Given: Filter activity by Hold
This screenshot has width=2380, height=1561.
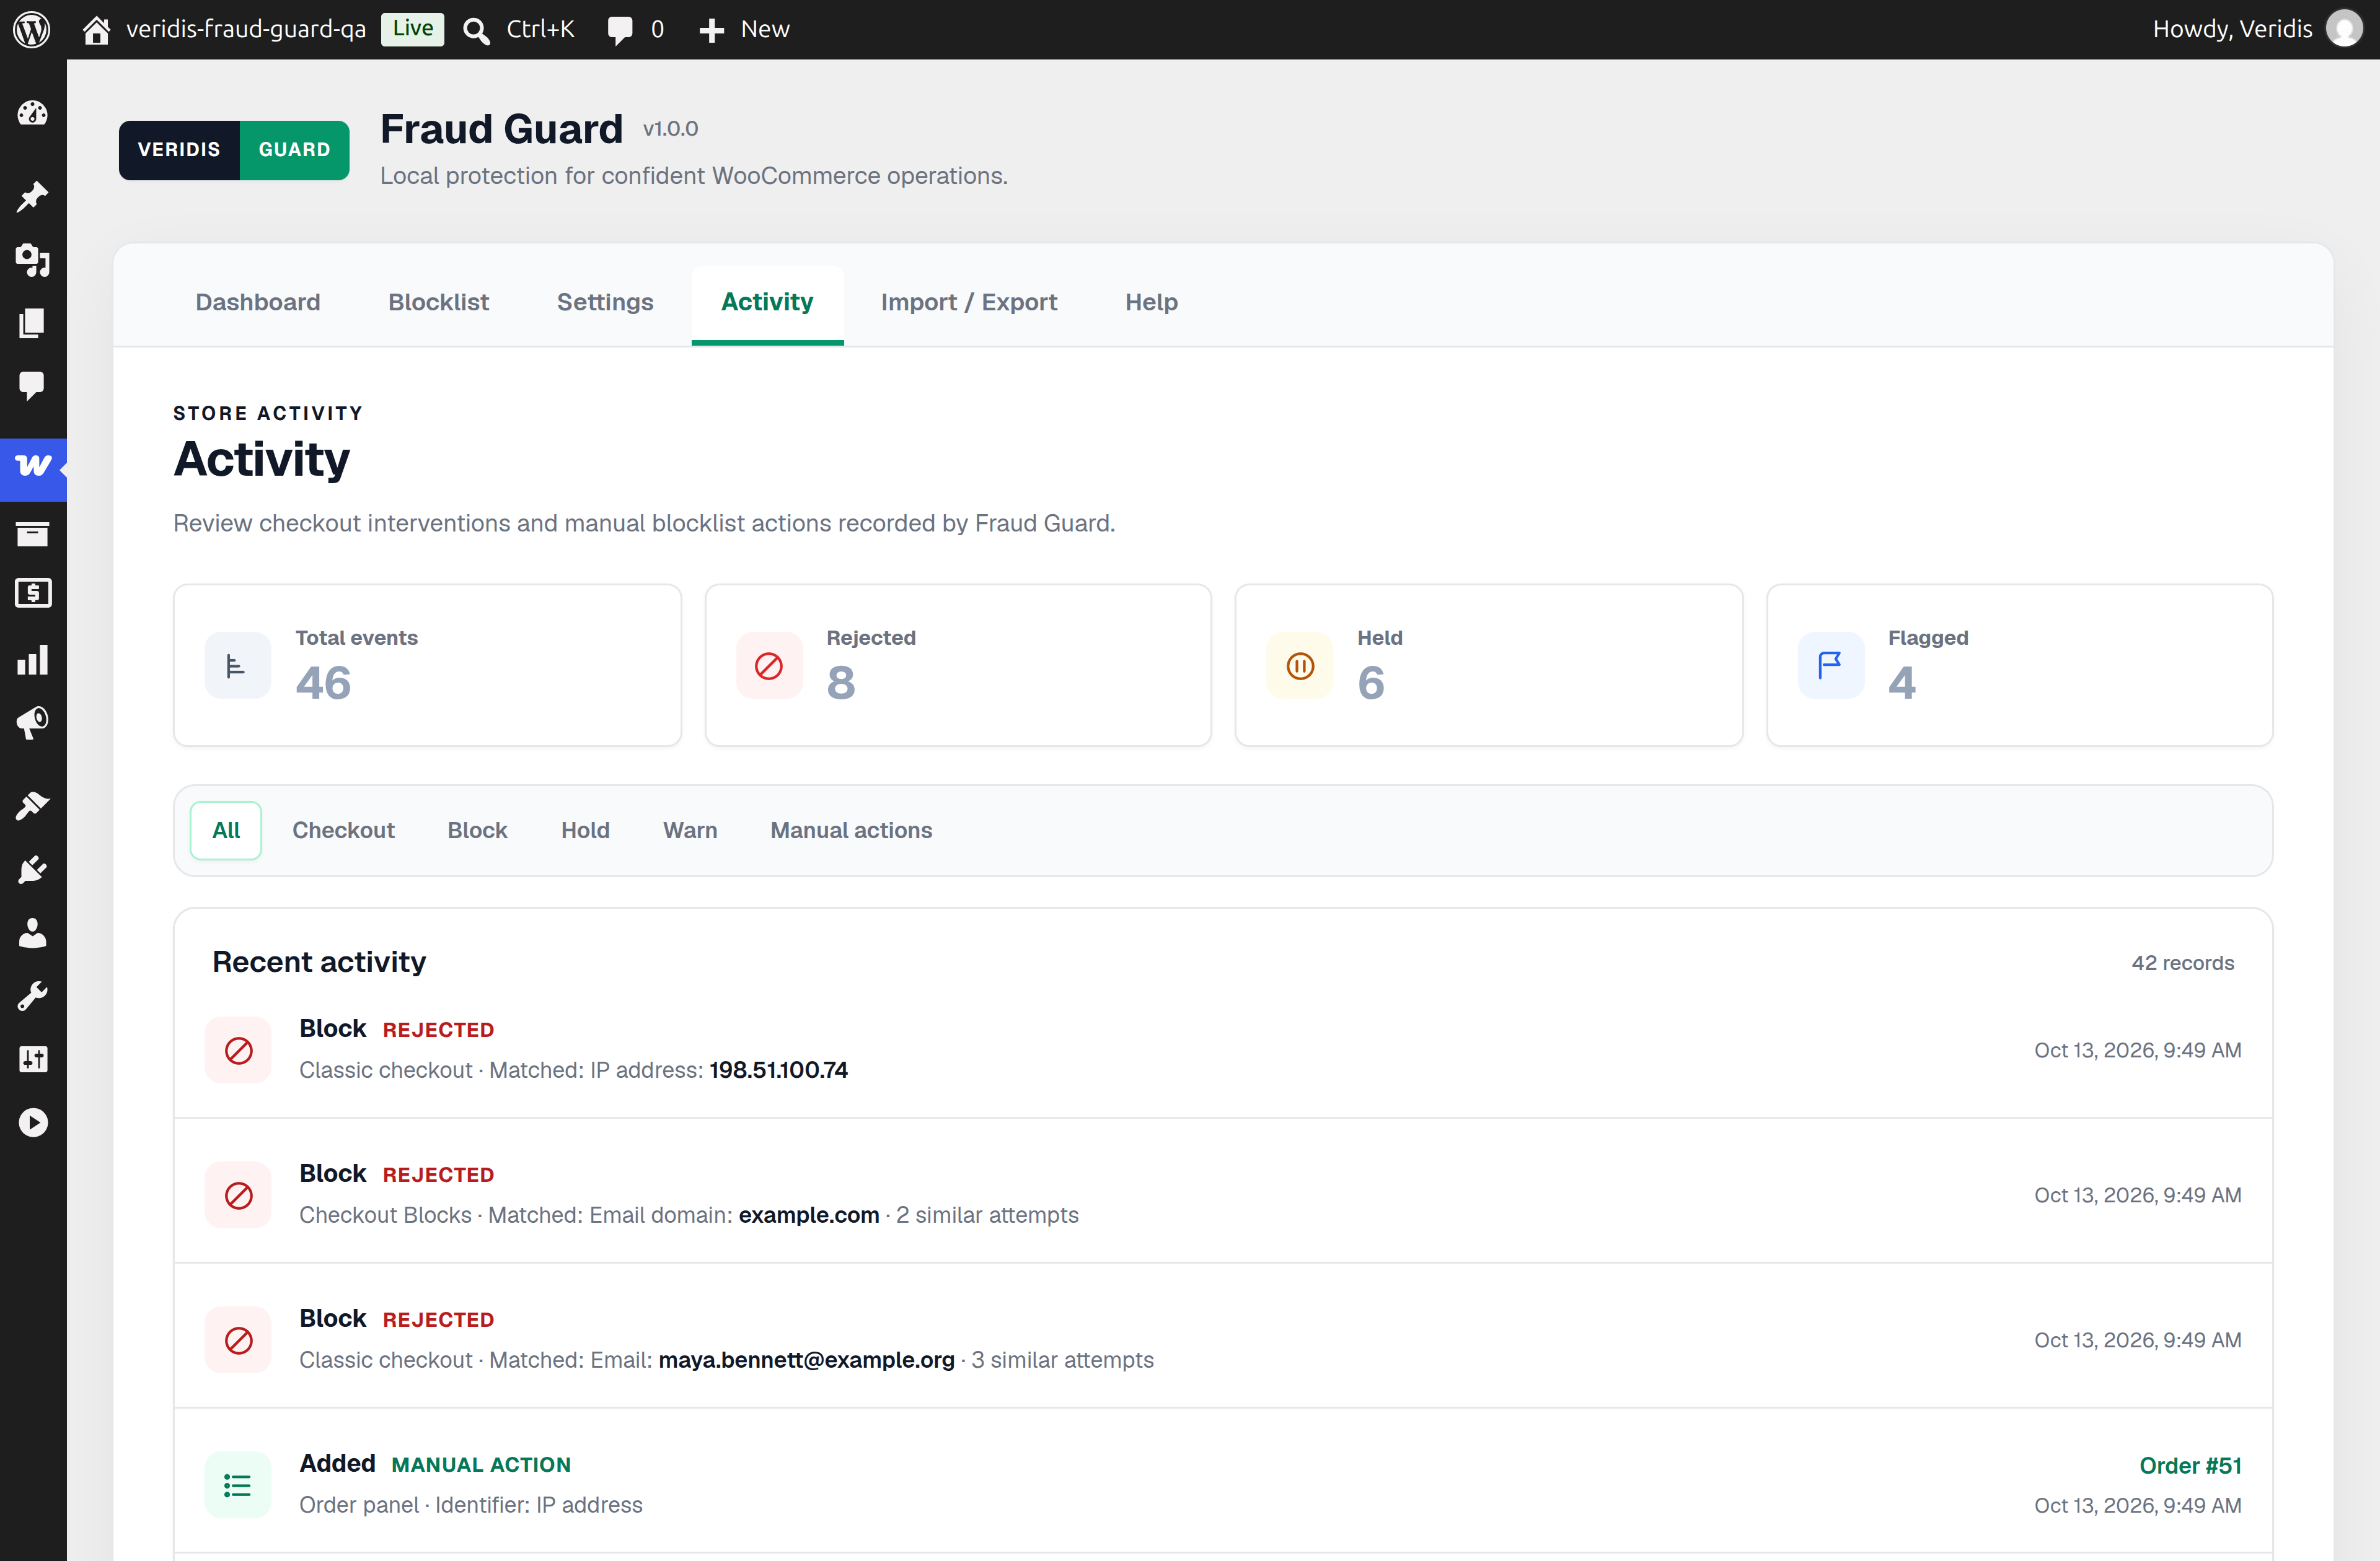Looking at the screenshot, I should coord(585,831).
